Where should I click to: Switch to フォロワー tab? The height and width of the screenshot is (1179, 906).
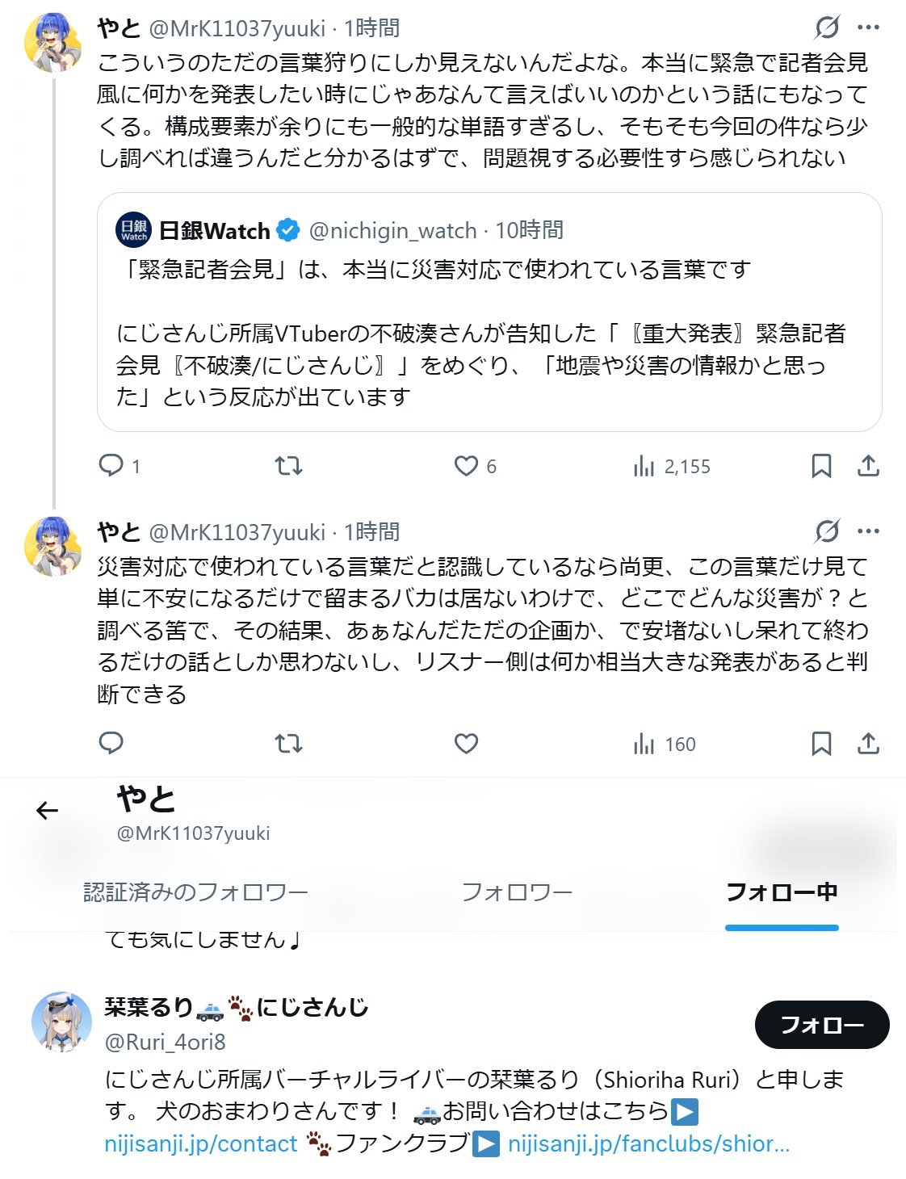pyautogui.click(x=517, y=892)
